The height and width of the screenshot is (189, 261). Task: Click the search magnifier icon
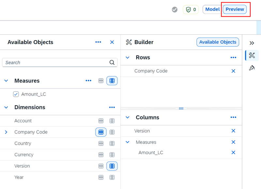pos(112,62)
